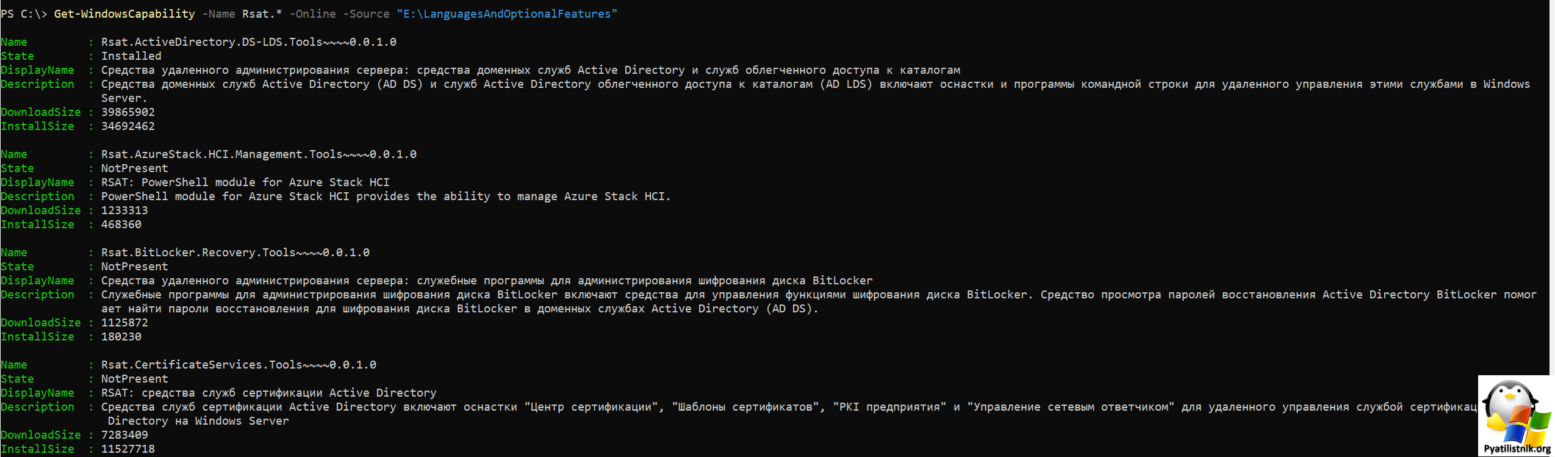Click DownloadSize value 7283409
Viewport: 1555px width, 457px height.
(x=124, y=435)
